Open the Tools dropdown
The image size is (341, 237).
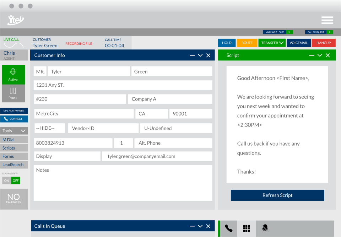click(13, 131)
